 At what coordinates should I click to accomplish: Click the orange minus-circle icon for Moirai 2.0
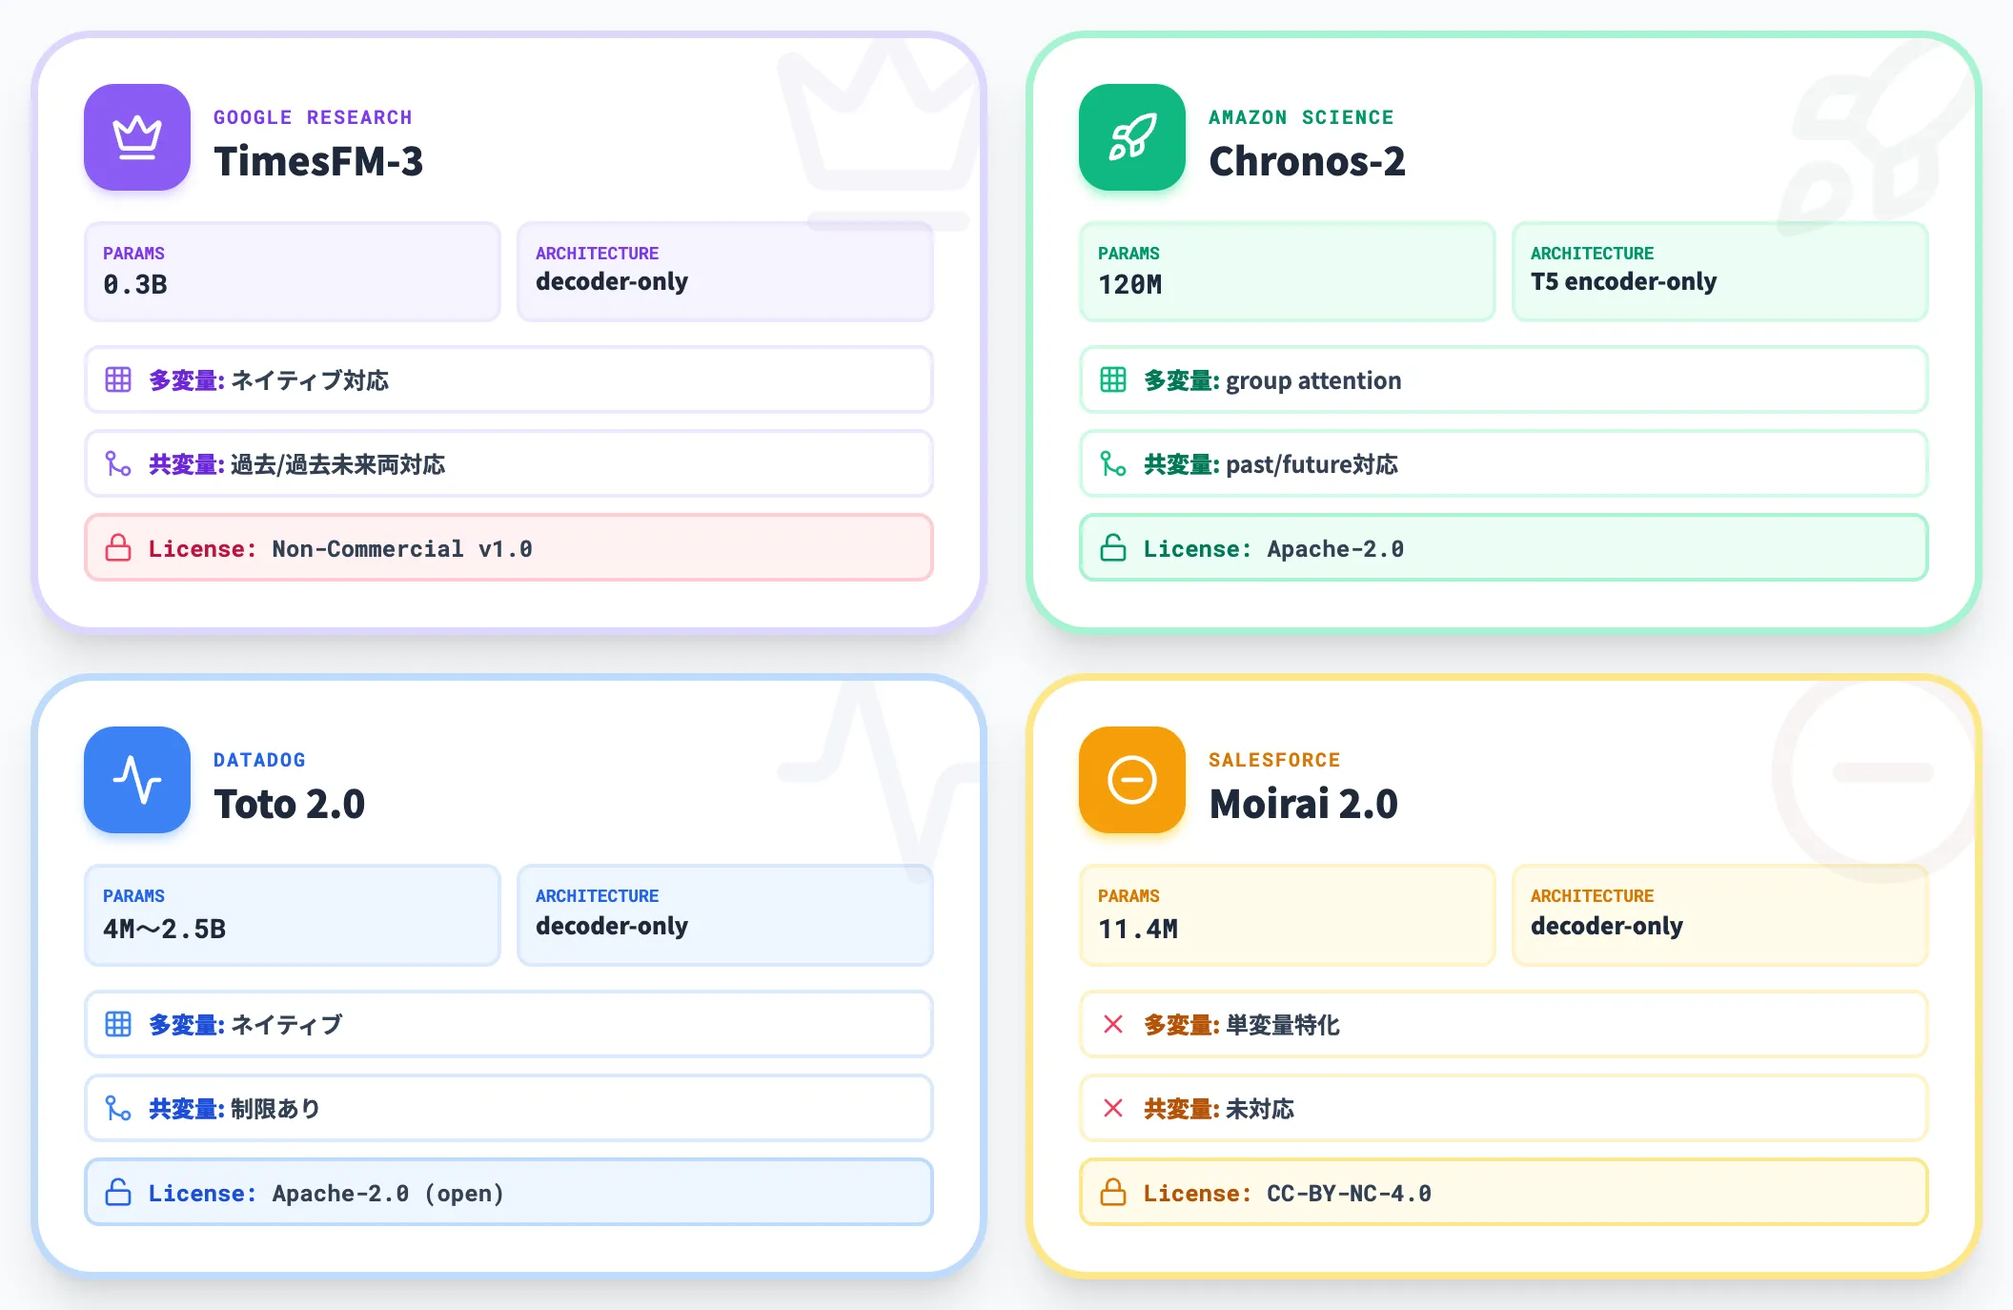pyautogui.click(x=1132, y=780)
